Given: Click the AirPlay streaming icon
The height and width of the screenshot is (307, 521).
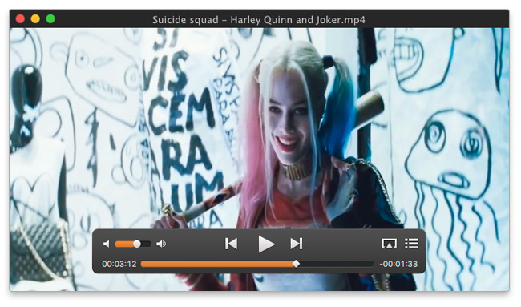Looking at the screenshot, I should [x=389, y=244].
